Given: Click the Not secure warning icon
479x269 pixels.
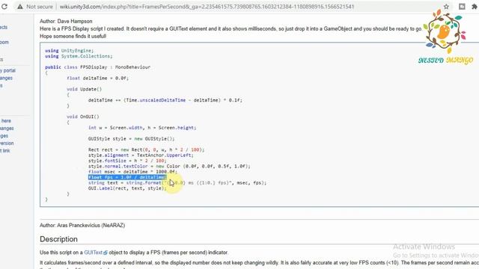Looking at the screenshot, I should (20, 7).
